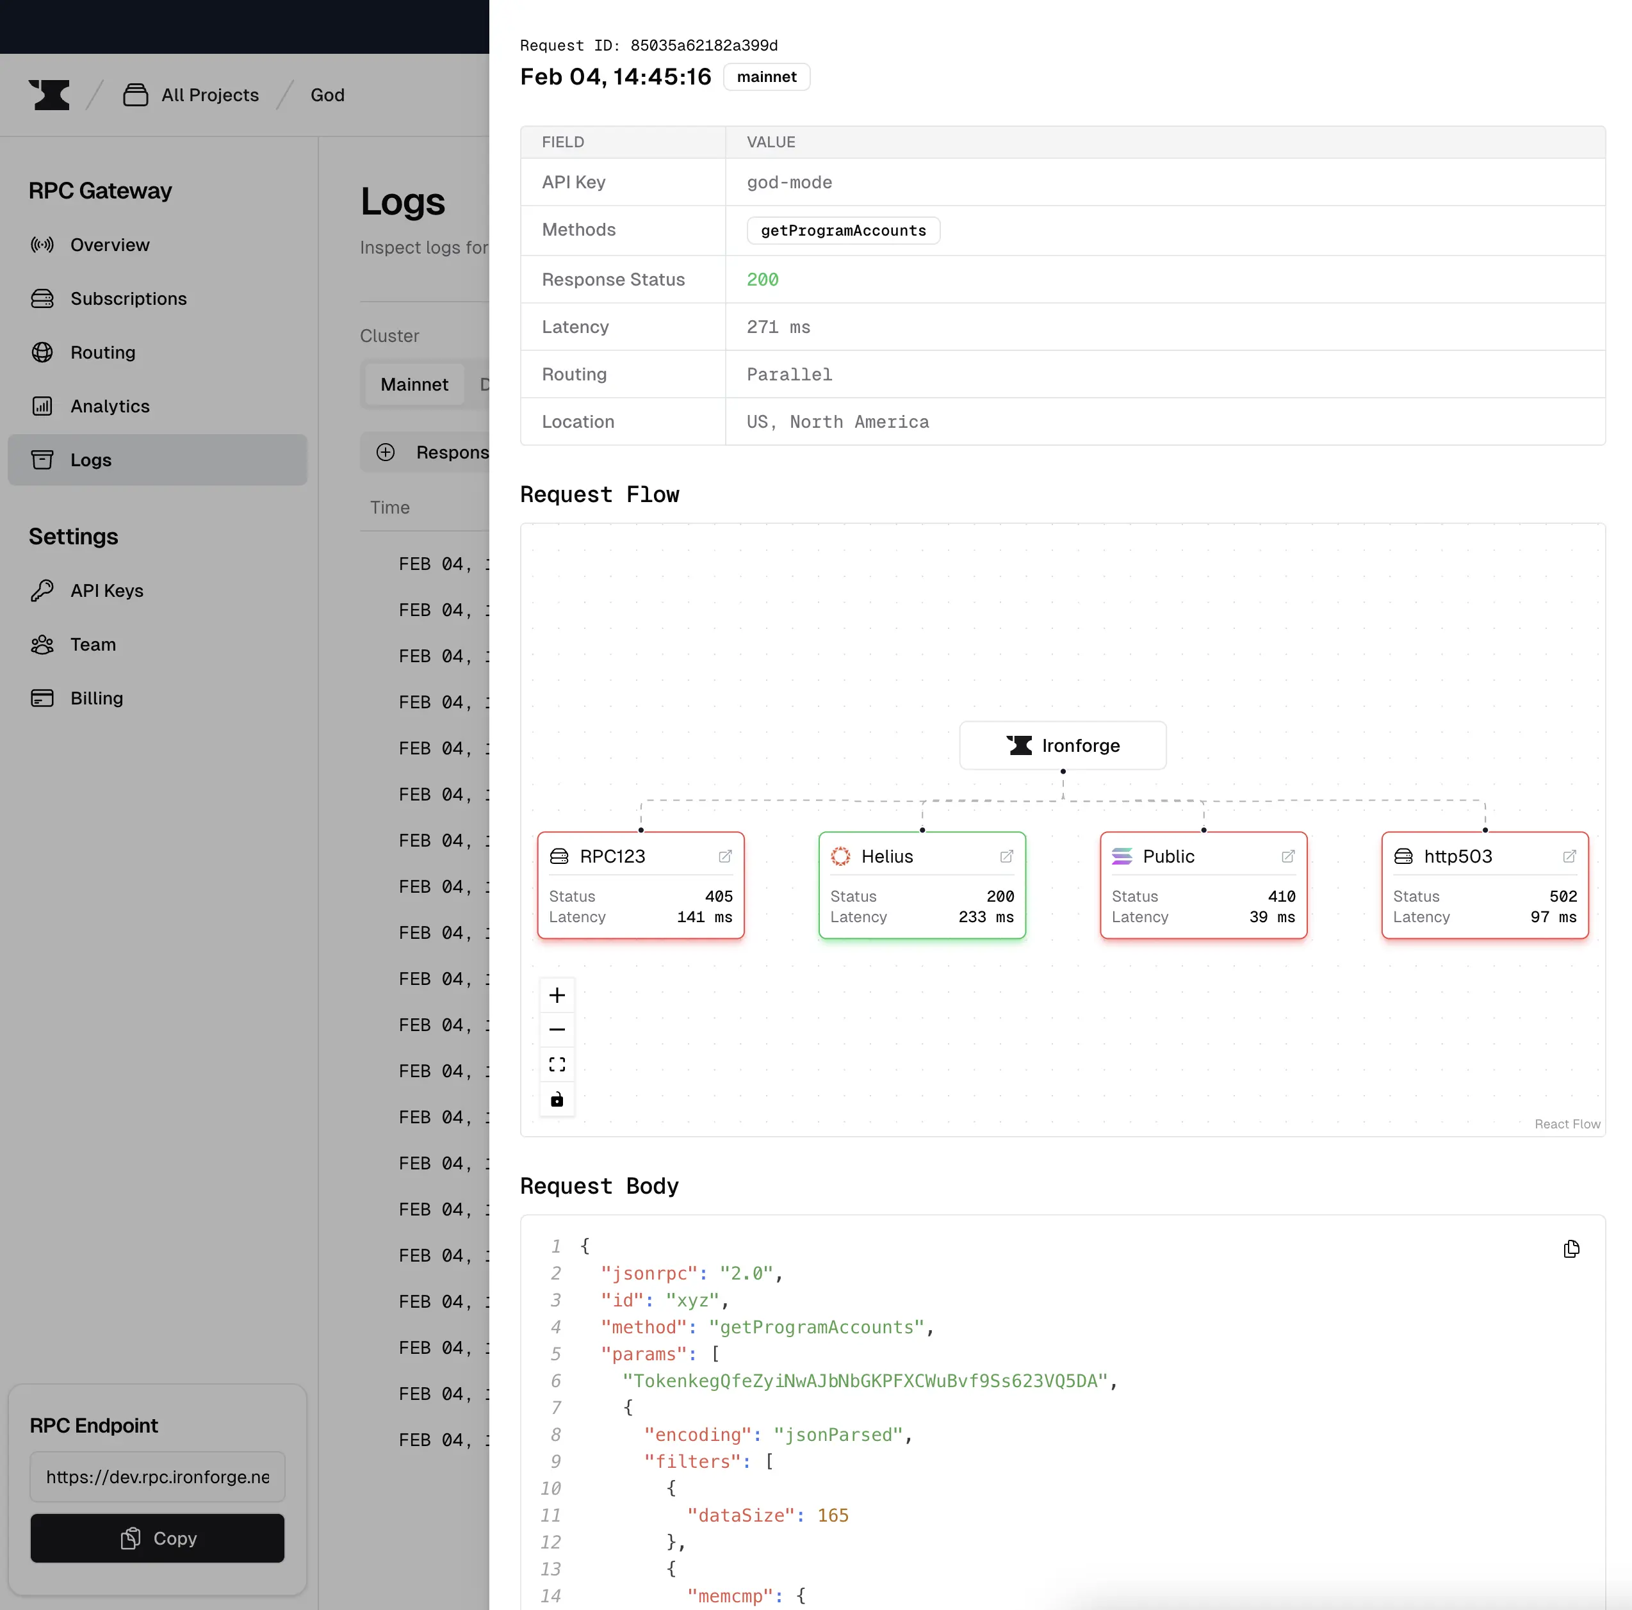Open the React Flow attribution link
This screenshot has width=1632, height=1610.
(1566, 1123)
